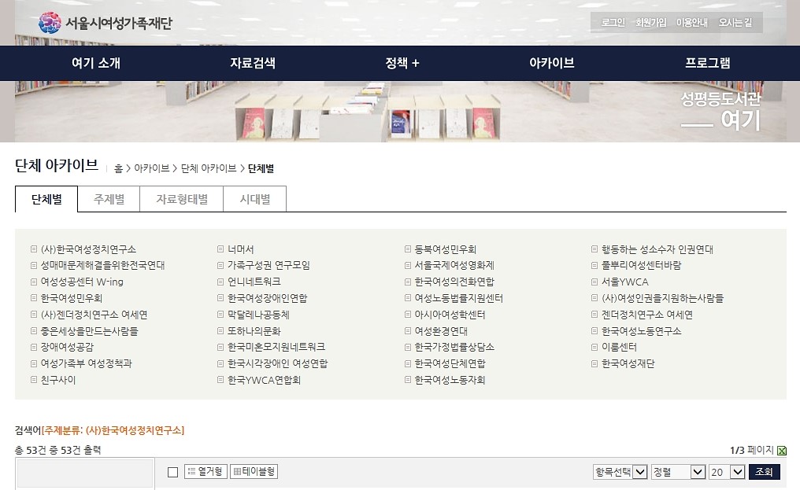Select 좋은세상을만드는사람들 organization

(89, 331)
